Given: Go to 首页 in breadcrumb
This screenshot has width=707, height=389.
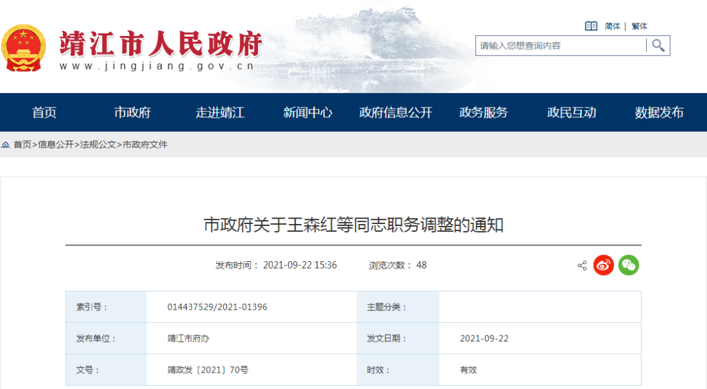Looking at the screenshot, I should 22,145.
